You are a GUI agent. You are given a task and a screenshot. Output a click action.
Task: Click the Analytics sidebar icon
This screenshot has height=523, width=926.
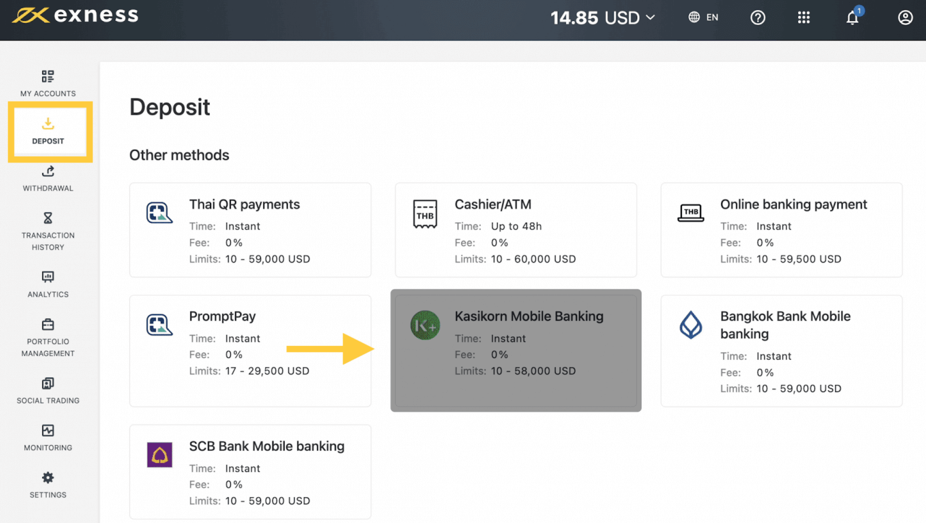click(48, 277)
